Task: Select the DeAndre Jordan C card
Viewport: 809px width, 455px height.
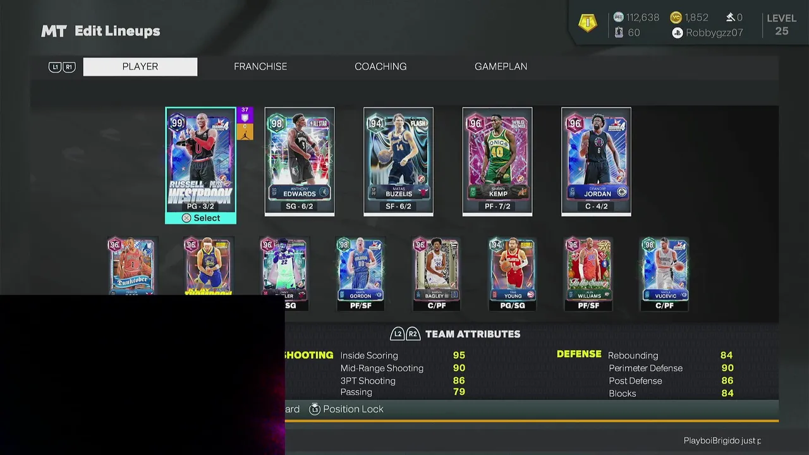Action: [596, 161]
